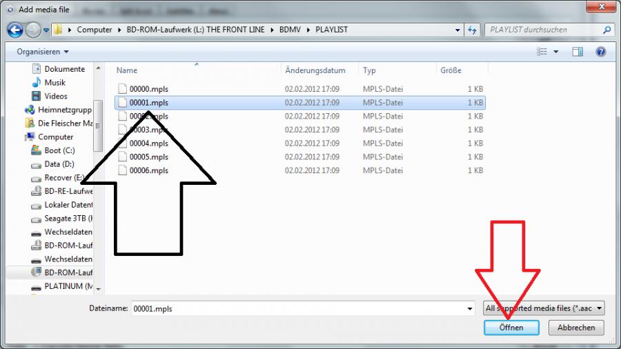Screen dimensions: 621x349
Task: Click BD-ROM-Laufwerk (L:) THE FRONT LINE breadcrumb
Action: [x=195, y=30]
